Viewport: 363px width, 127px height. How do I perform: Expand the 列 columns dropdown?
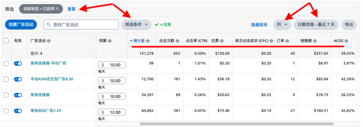coord(282,24)
